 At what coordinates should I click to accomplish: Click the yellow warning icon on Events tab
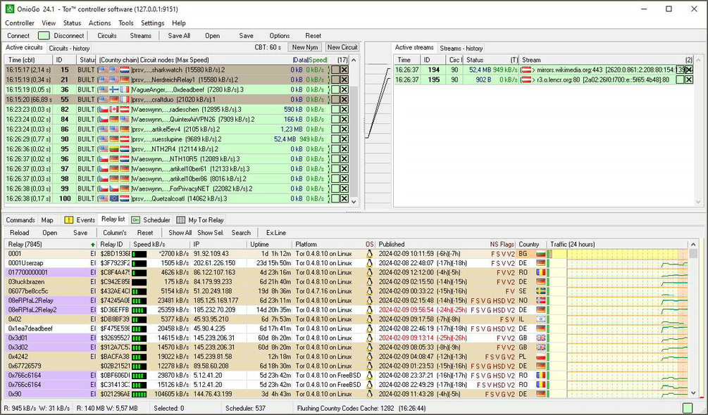pos(68,220)
